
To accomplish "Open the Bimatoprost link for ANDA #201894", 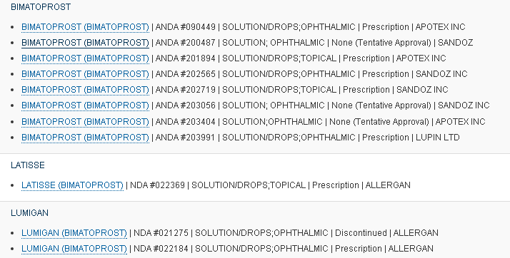I will 85,58.
